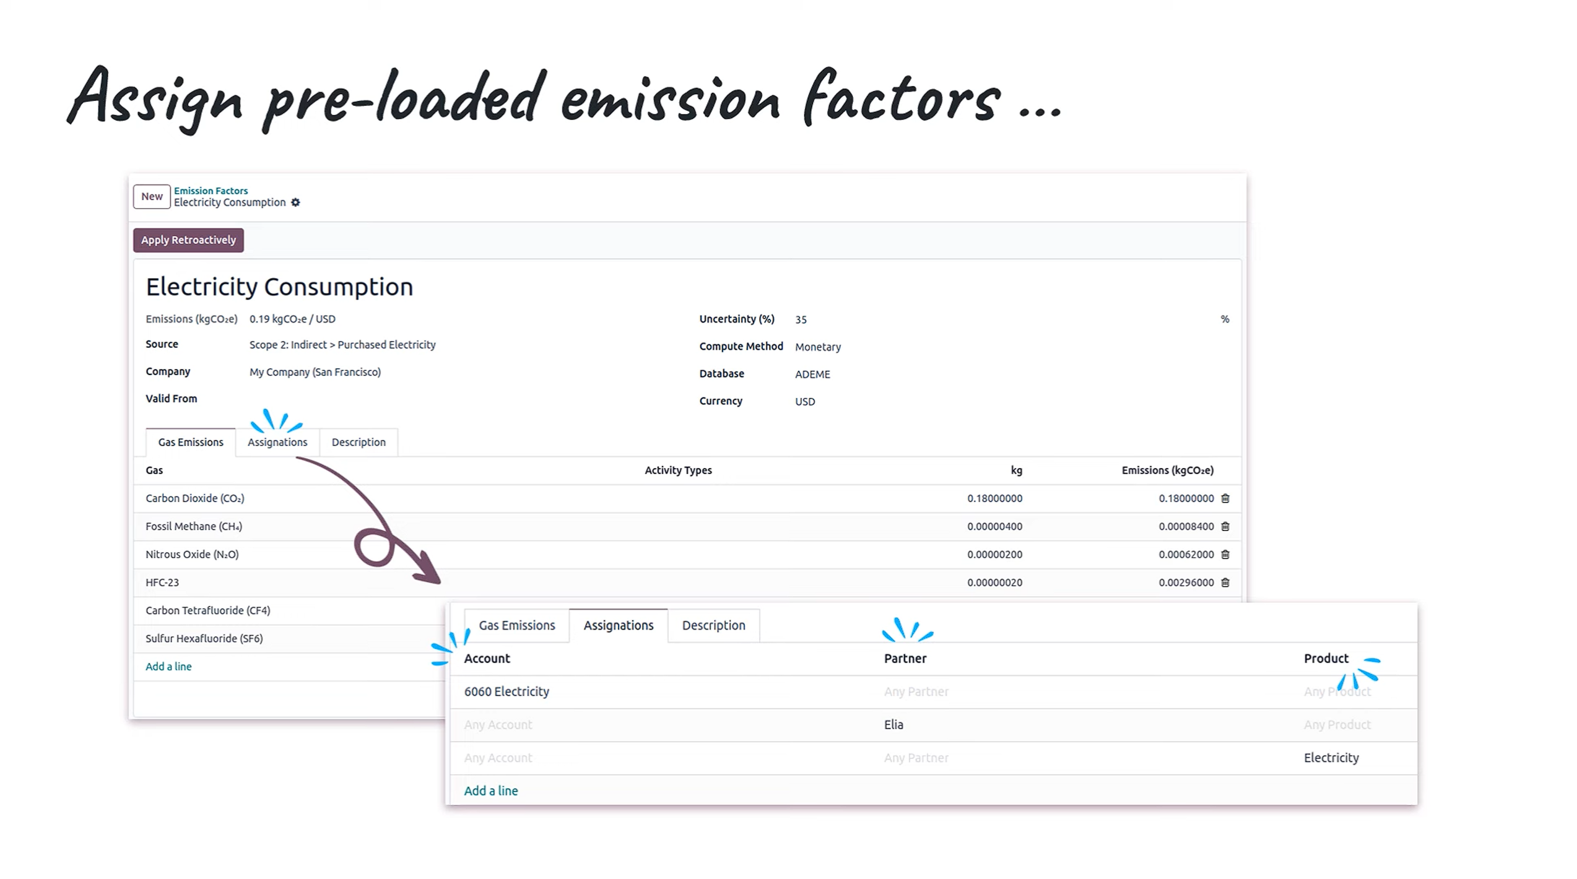1577x879 pixels.
Task: Delete the Carbon Dioxide gas row
Action: [1225, 498]
